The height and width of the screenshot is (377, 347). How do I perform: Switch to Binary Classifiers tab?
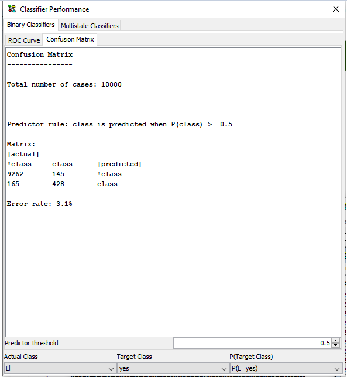point(31,25)
